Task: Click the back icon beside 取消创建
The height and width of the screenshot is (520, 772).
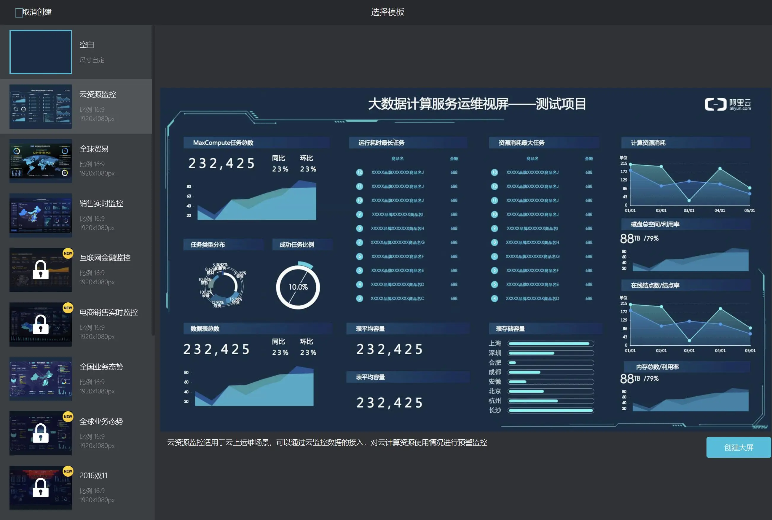Action: pyautogui.click(x=19, y=13)
